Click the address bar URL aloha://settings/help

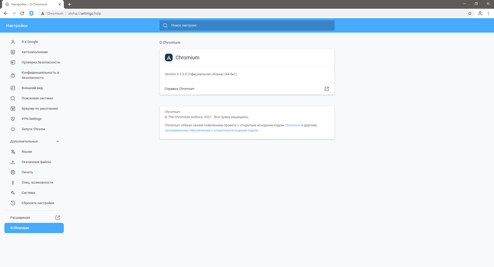(85, 13)
